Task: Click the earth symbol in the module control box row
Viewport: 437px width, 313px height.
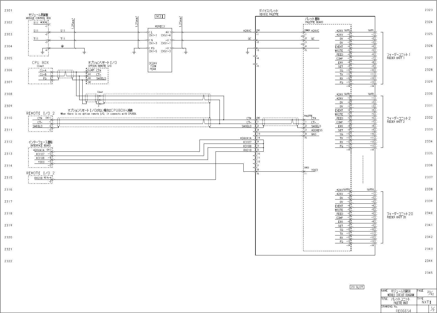Action: coord(62,46)
